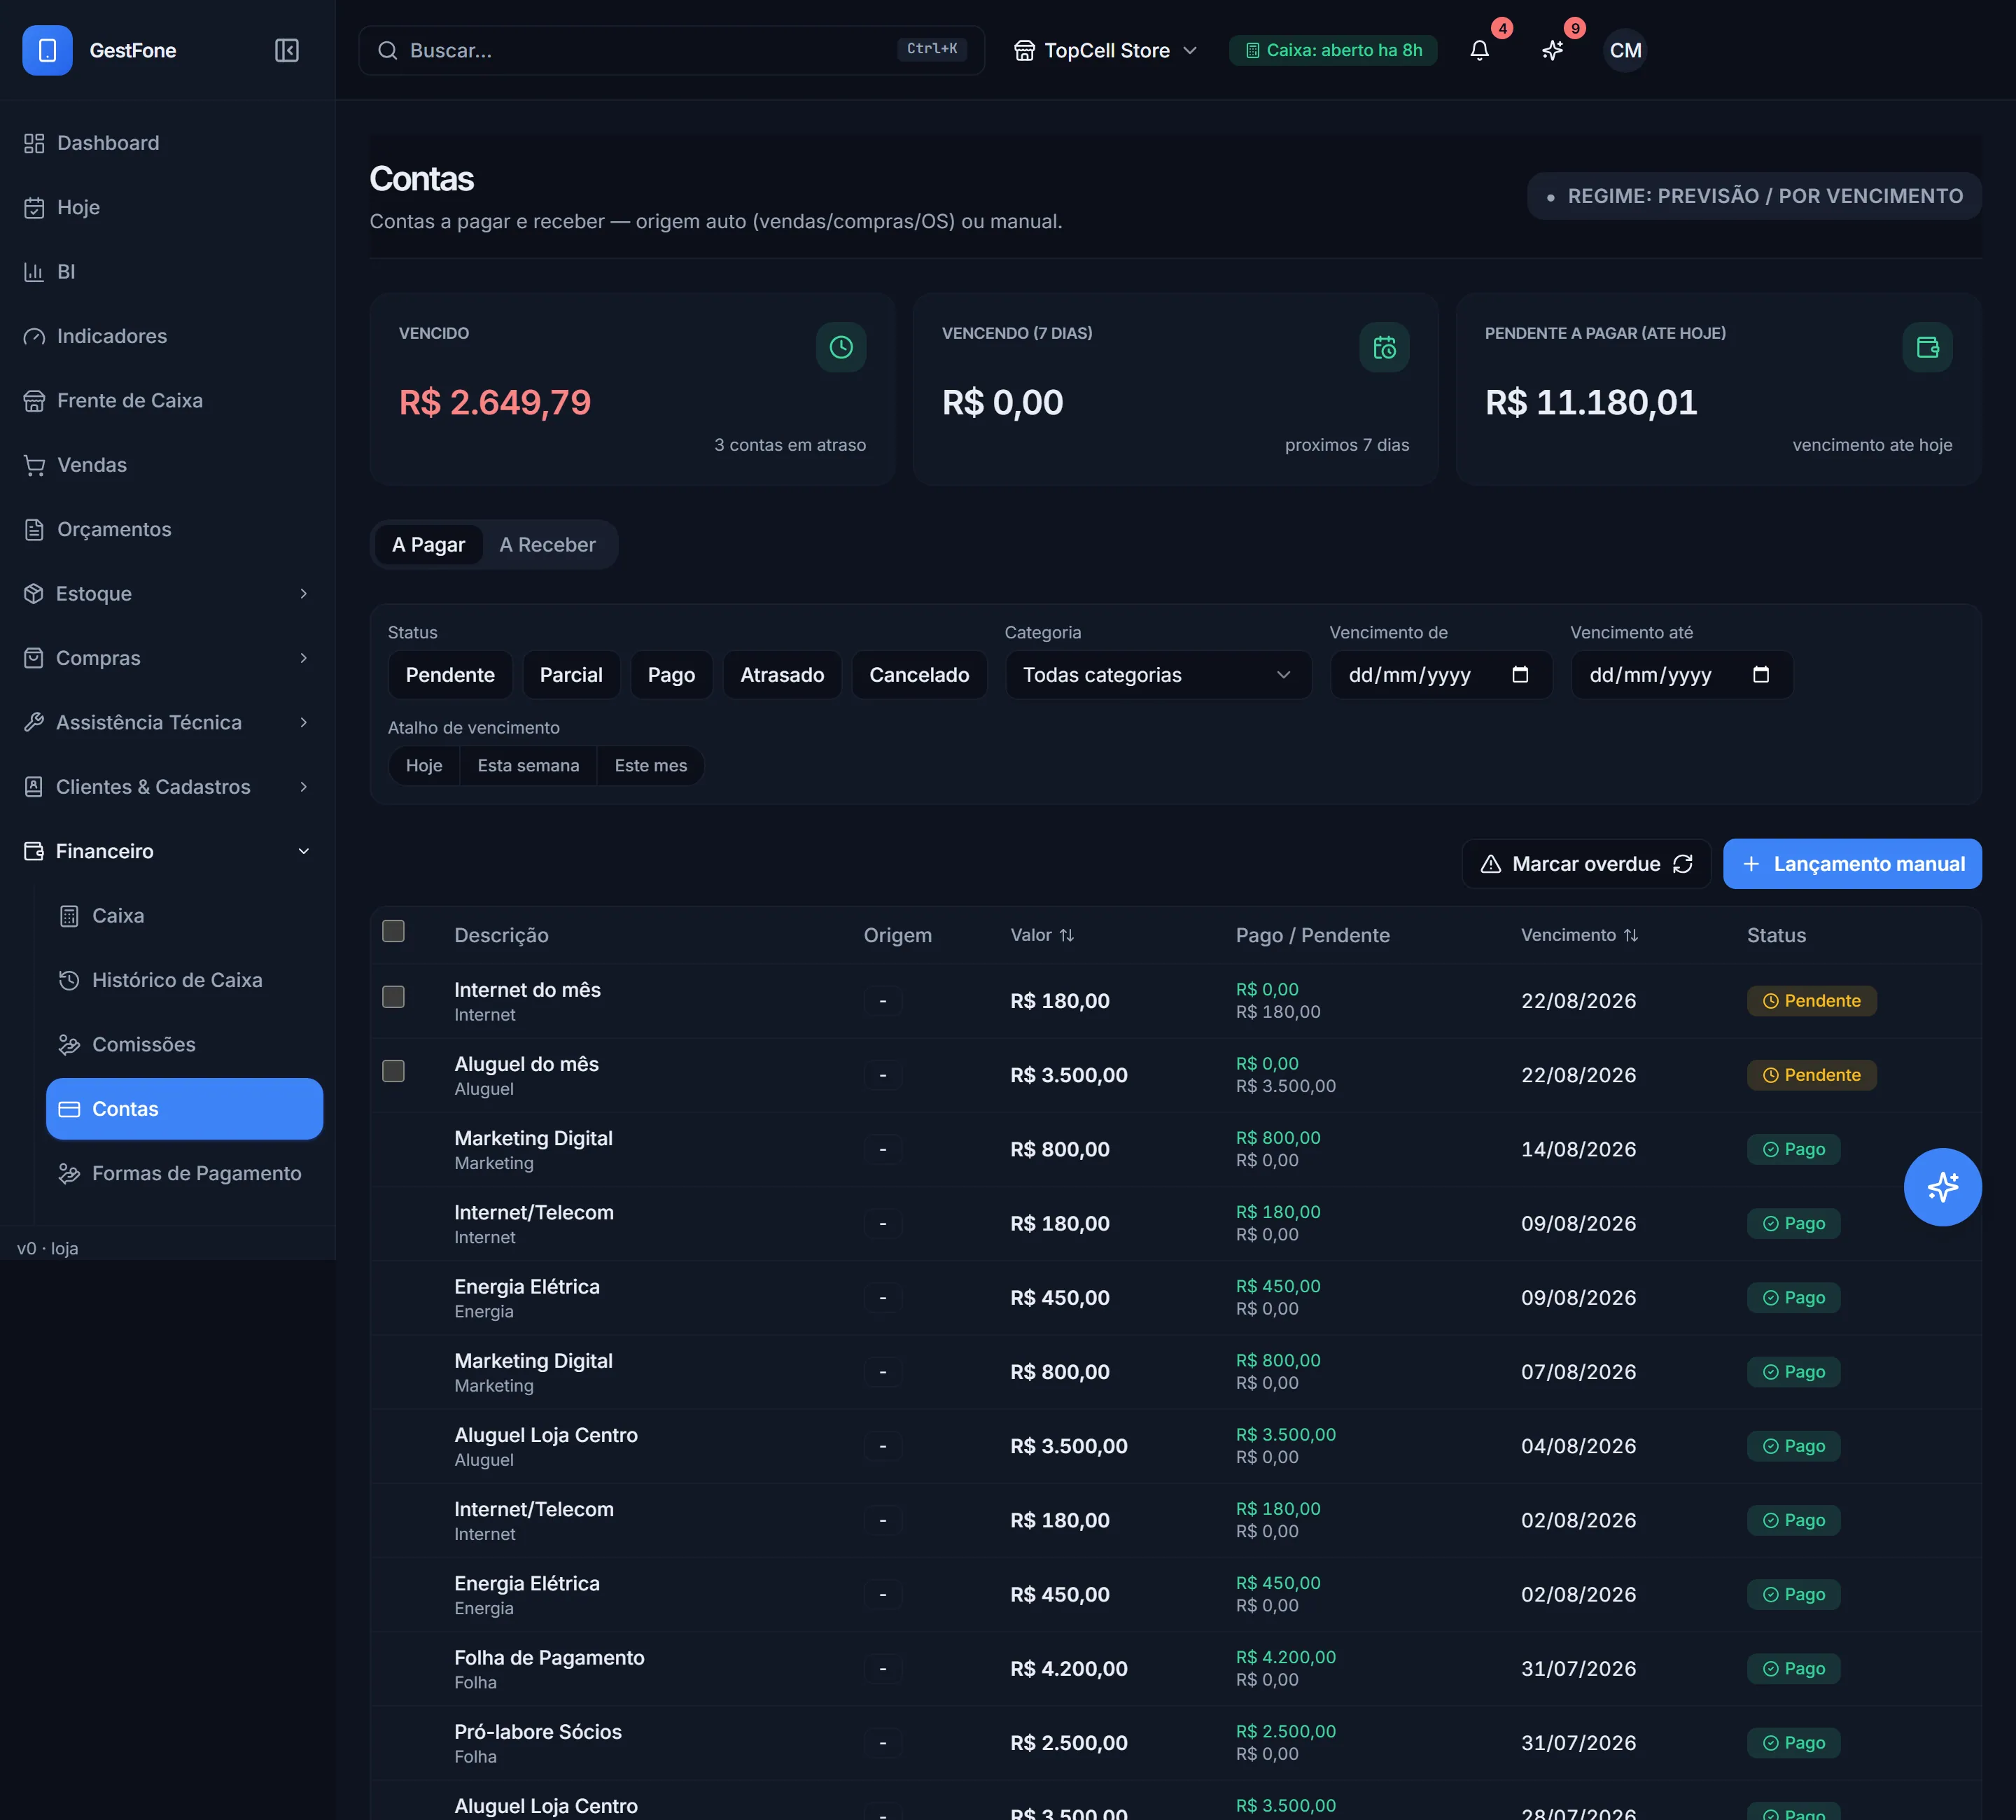The image size is (2016, 1820).
Task: Click the Buscar search field
Action: click(671, 50)
